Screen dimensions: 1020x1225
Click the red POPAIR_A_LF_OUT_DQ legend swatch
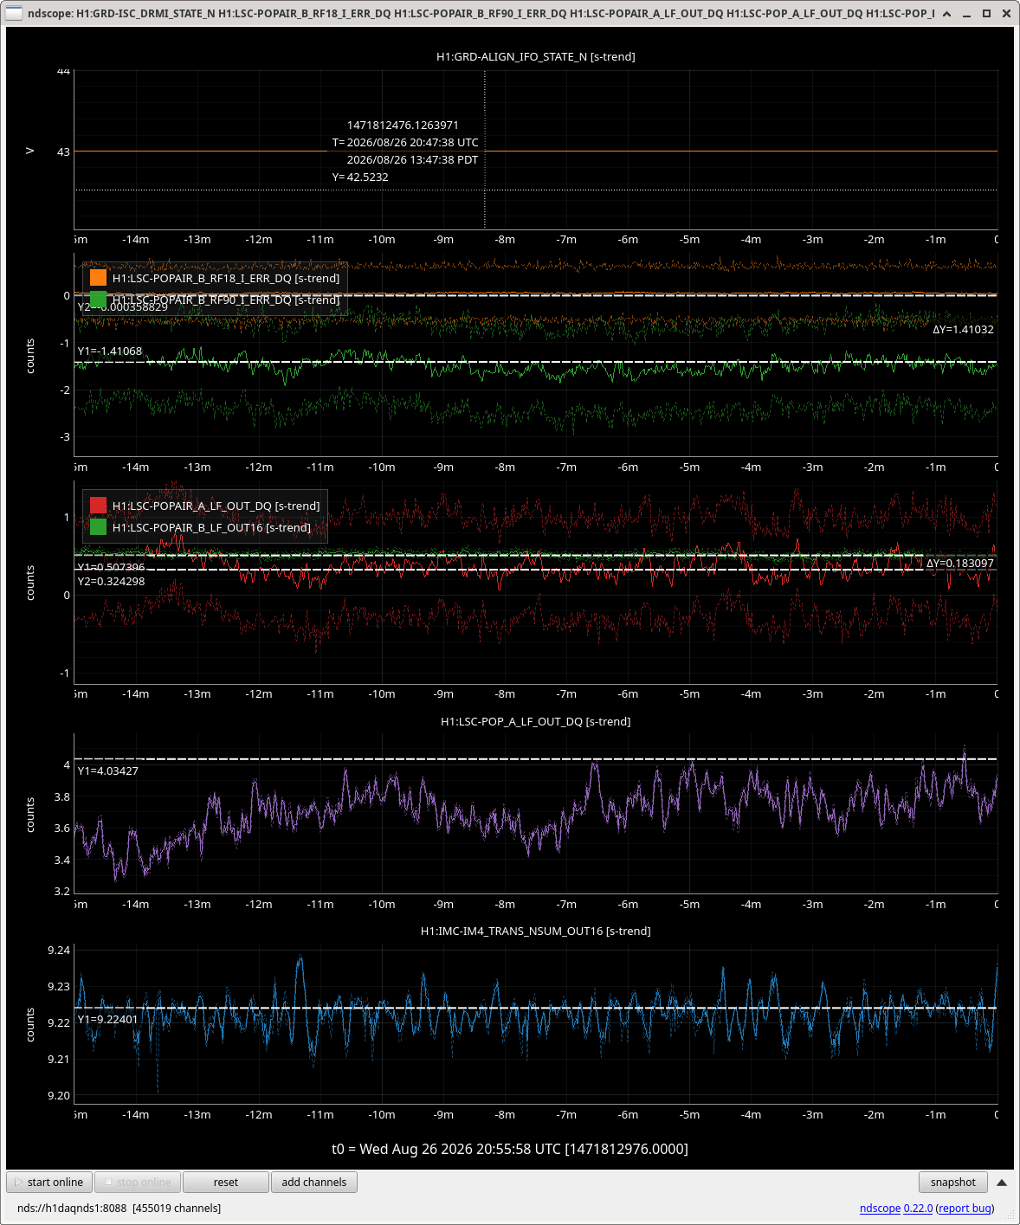pyautogui.click(x=98, y=506)
